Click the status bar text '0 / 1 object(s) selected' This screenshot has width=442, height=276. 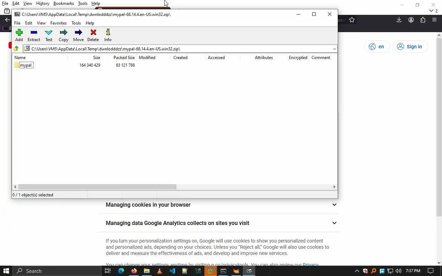33,195
